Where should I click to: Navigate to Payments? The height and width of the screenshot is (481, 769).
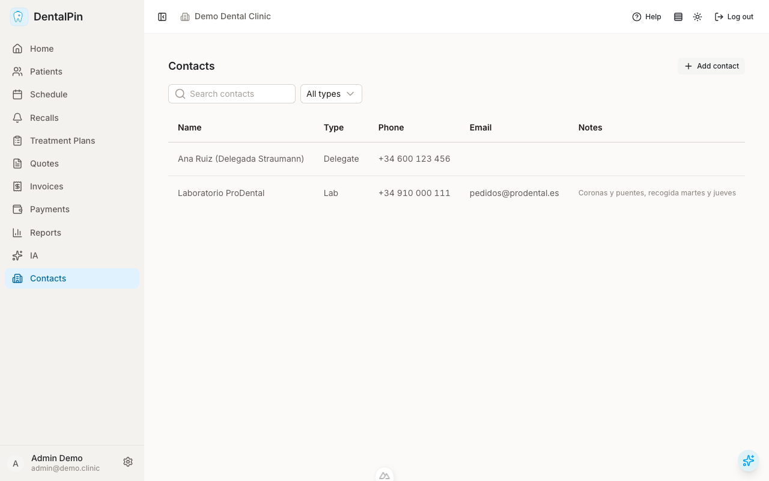coord(72,209)
